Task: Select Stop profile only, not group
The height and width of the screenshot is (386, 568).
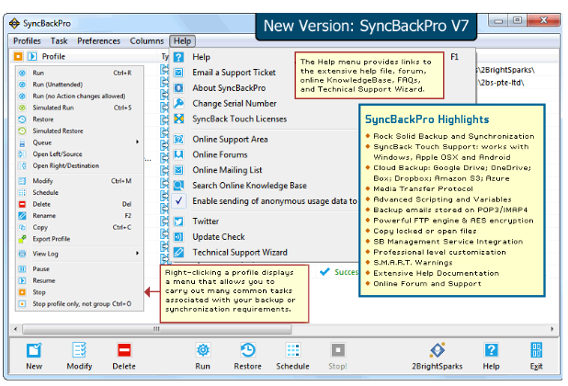Action: [79, 303]
